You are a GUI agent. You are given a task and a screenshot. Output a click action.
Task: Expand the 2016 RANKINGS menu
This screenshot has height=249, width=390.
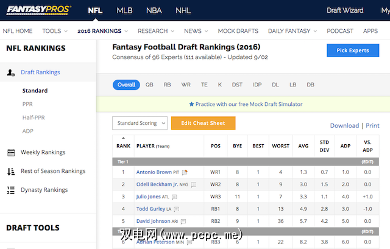tap(126, 31)
